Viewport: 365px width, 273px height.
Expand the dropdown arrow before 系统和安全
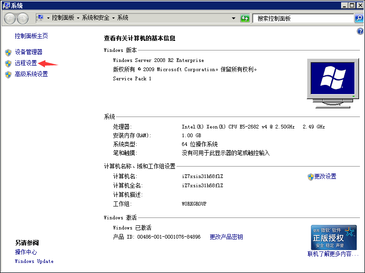78,18
